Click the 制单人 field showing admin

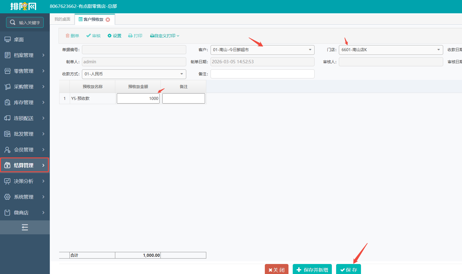(x=134, y=62)
